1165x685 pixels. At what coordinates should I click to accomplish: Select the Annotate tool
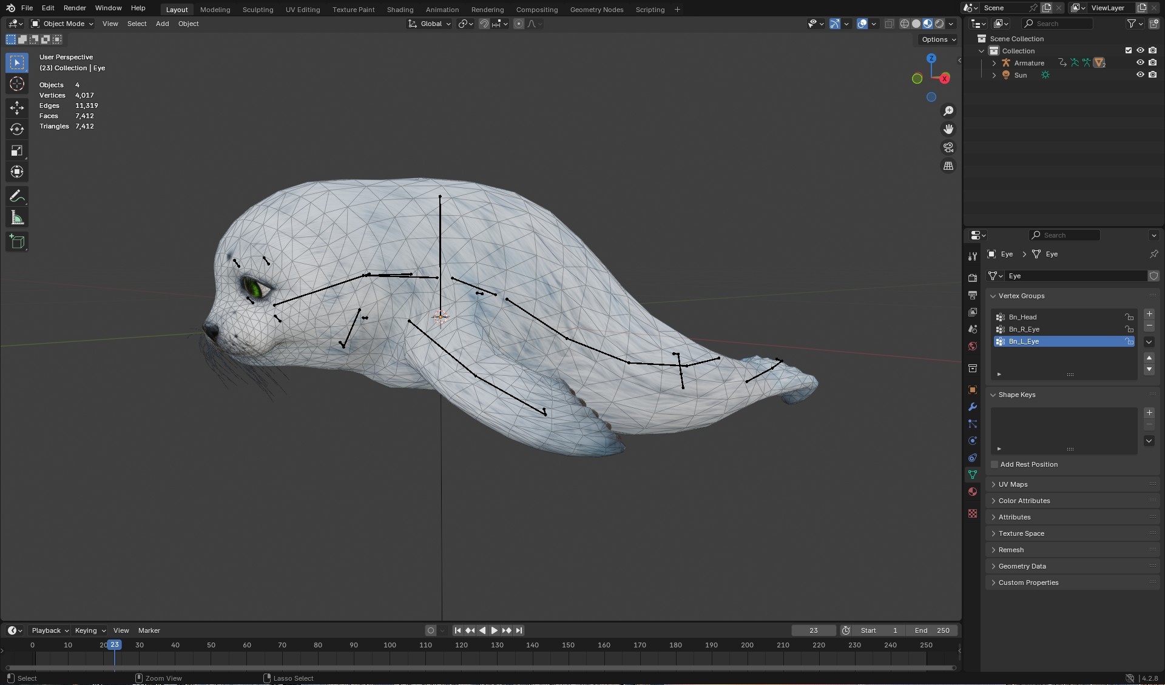pyautogui.click(x=16, y=195)
